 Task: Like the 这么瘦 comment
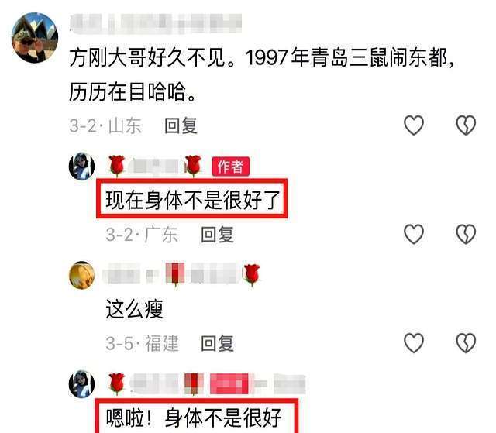(x=414, y=343)
